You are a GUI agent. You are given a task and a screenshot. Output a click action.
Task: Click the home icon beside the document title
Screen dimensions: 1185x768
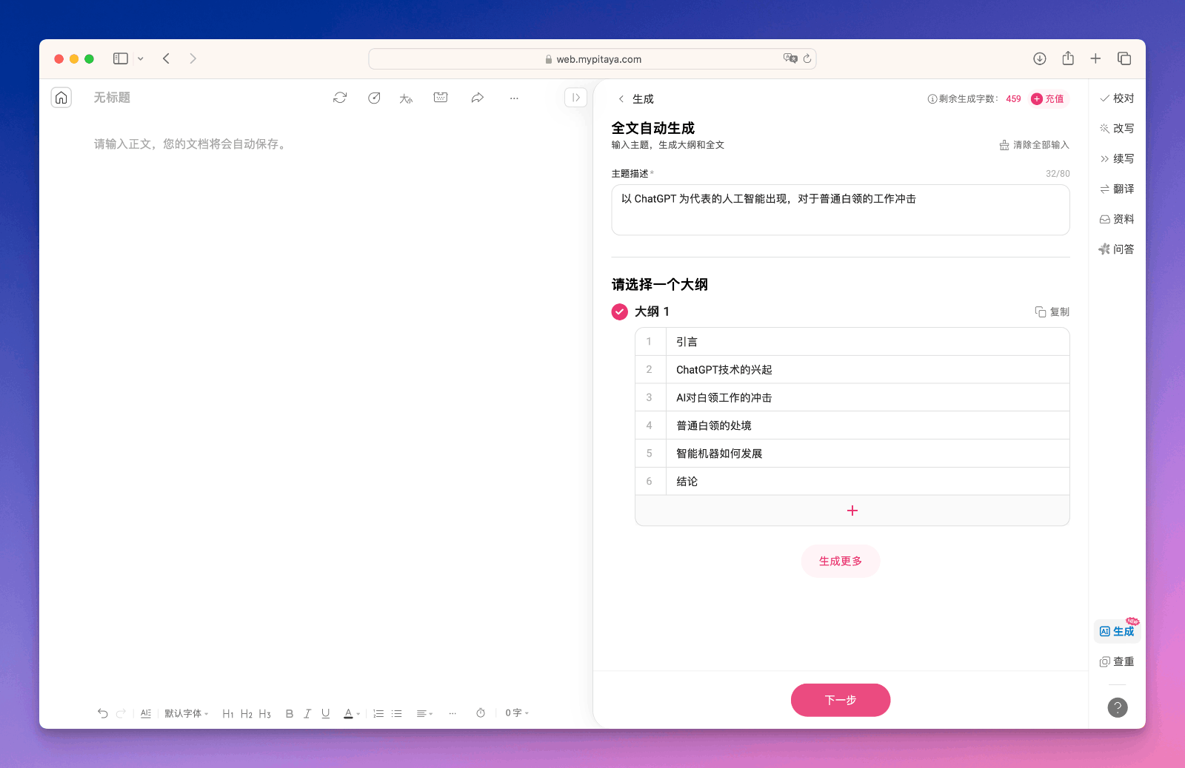click(x=61, y=98)
